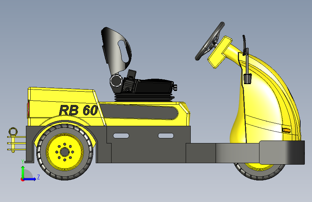Select the front wheel under the bumper
Viewport: 312px width, 202px height.
(259, 171)
